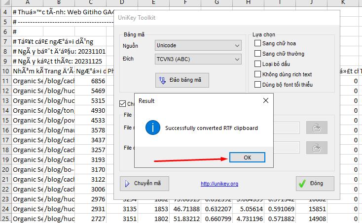This screenshot has width=362, height=223.
Task: Browse for the source file folder icon
Action: pyautogui.click(x=317, y=127)
